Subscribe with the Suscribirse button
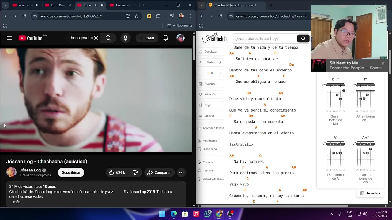Viewport: 392px width, 220px height. (71, 173)
